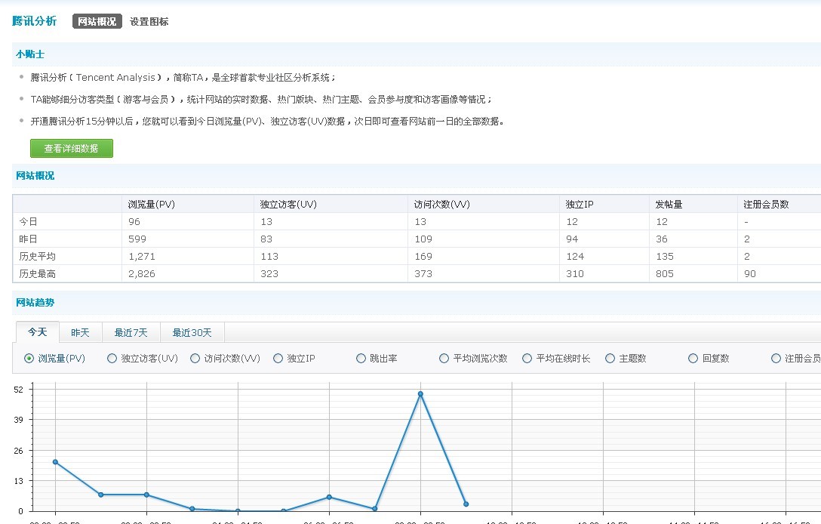Screen dimensions: 821x524
Task: Click the tip line starting with 开通腾讯分析15分钟以后
Action: click(x=268, y=122)
